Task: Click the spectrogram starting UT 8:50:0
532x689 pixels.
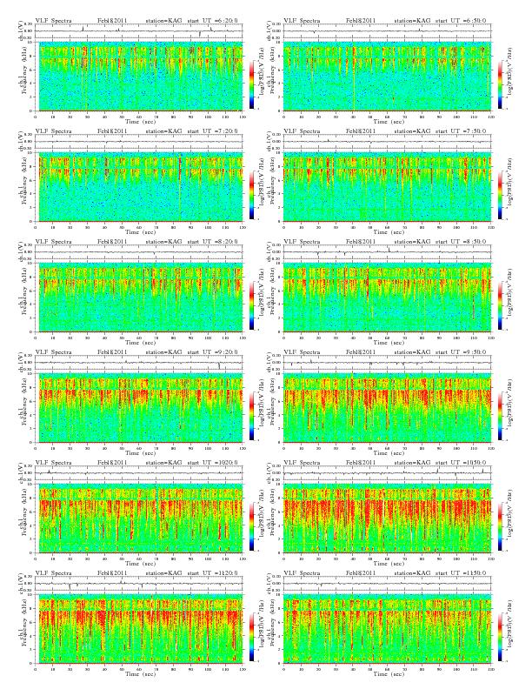Action: (387, 298)
